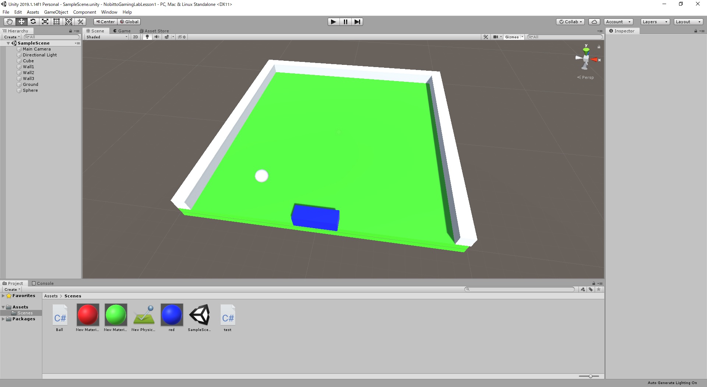Open the cloud services icon
Screen dimensions: 707x387
594,22
